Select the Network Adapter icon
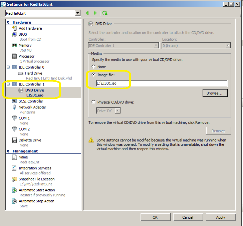The width and height of the screenshot is (243, 226). tap(14, 107)
